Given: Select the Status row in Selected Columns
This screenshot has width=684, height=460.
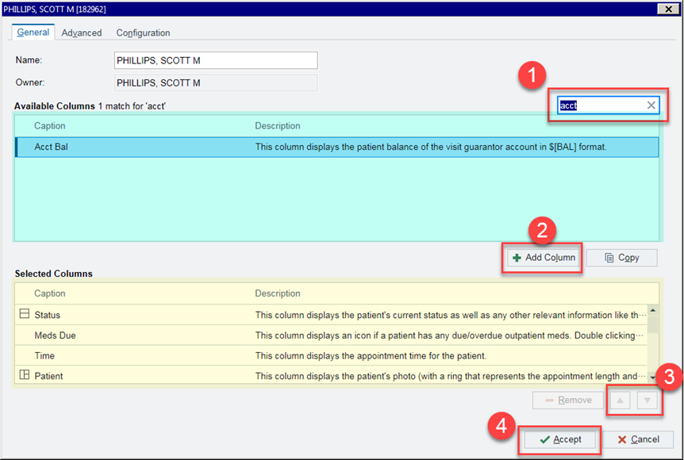Looking at the screenshot, I should [x=332, y=315].
